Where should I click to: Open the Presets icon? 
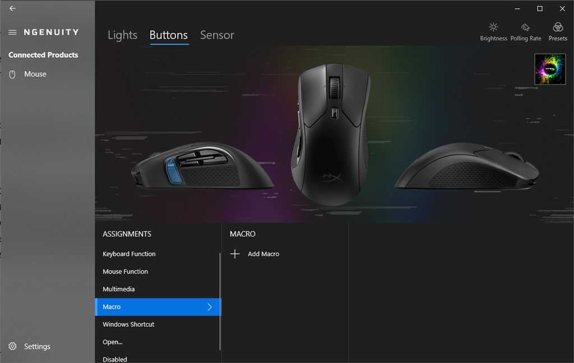click(x=558, y=27)
